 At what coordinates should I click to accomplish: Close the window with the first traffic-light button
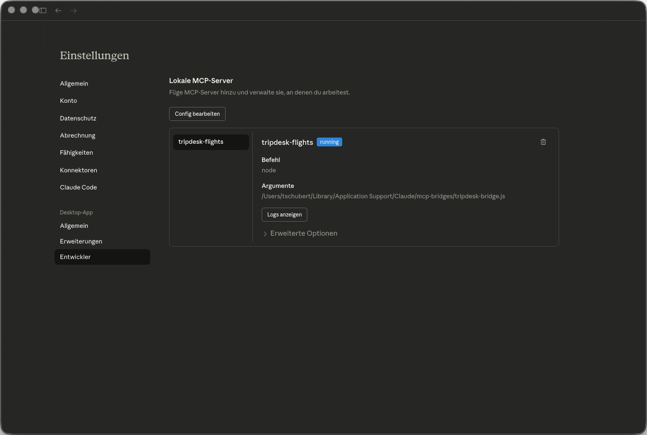(11, 10)
